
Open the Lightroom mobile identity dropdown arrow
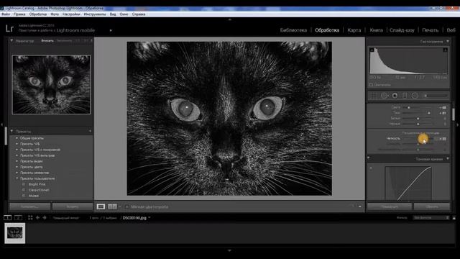click(111, 30)
